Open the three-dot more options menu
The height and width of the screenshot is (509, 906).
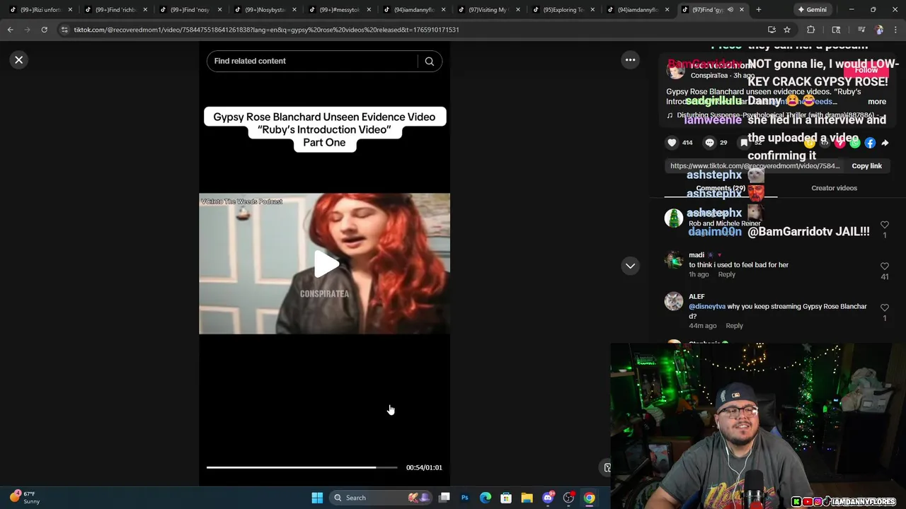(630, 60)
